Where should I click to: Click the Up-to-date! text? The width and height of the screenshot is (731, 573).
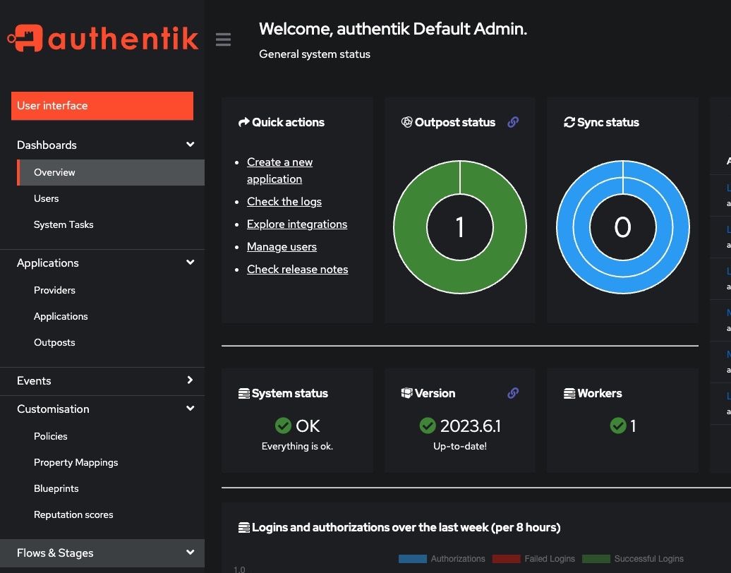pos(460,446)
